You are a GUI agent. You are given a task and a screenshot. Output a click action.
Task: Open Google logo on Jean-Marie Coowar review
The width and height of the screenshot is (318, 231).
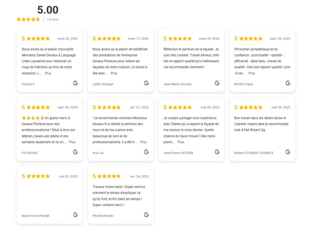(x=217, y=83)
